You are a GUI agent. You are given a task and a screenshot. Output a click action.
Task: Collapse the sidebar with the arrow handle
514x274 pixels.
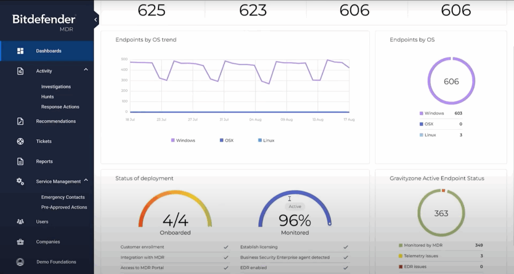[x=96, y=20]
